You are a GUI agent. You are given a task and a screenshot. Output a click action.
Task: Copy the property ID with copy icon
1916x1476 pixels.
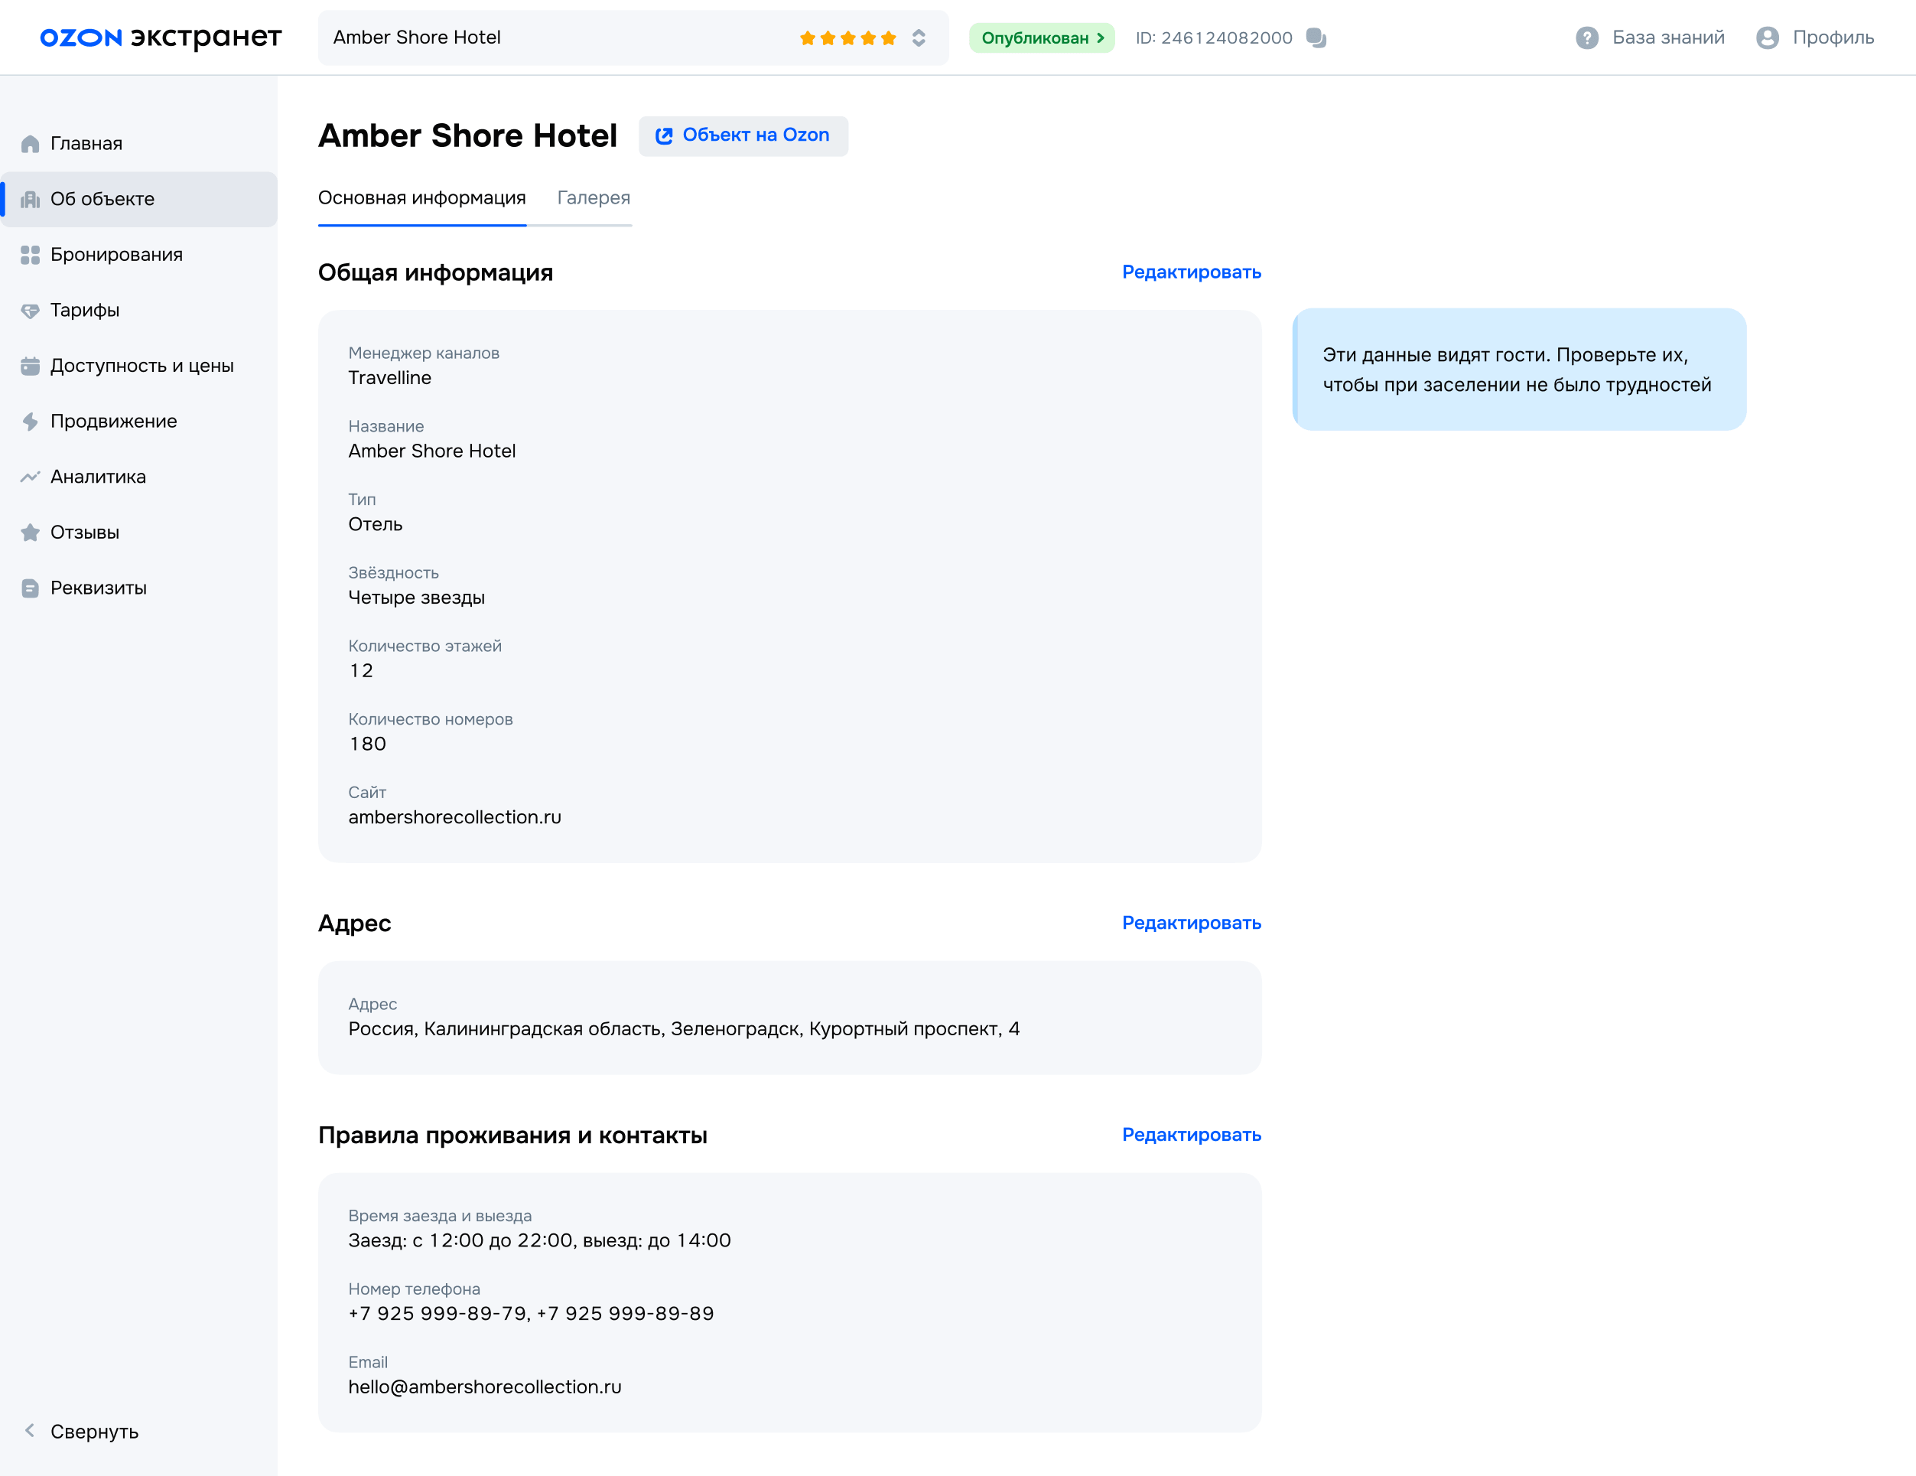1316,37
